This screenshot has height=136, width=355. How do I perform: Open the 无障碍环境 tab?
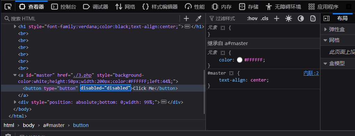(283, 7)
